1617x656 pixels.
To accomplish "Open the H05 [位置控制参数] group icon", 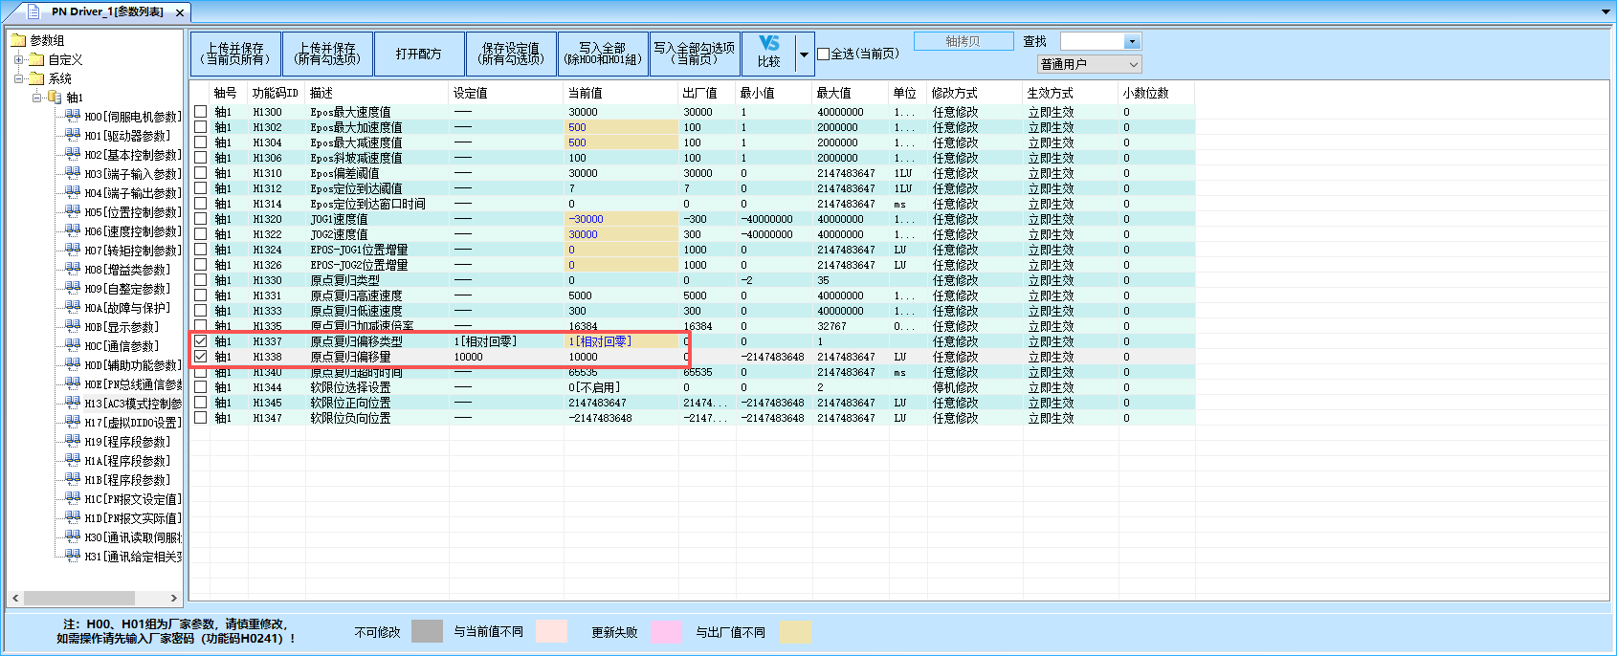I will tap(73, 211).
